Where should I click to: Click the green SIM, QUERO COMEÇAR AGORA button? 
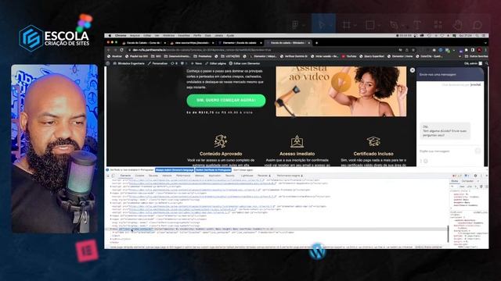pyautogui.click(x=226, y=101)
